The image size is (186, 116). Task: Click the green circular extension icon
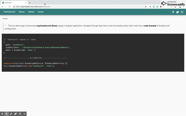tap(157, 6)
